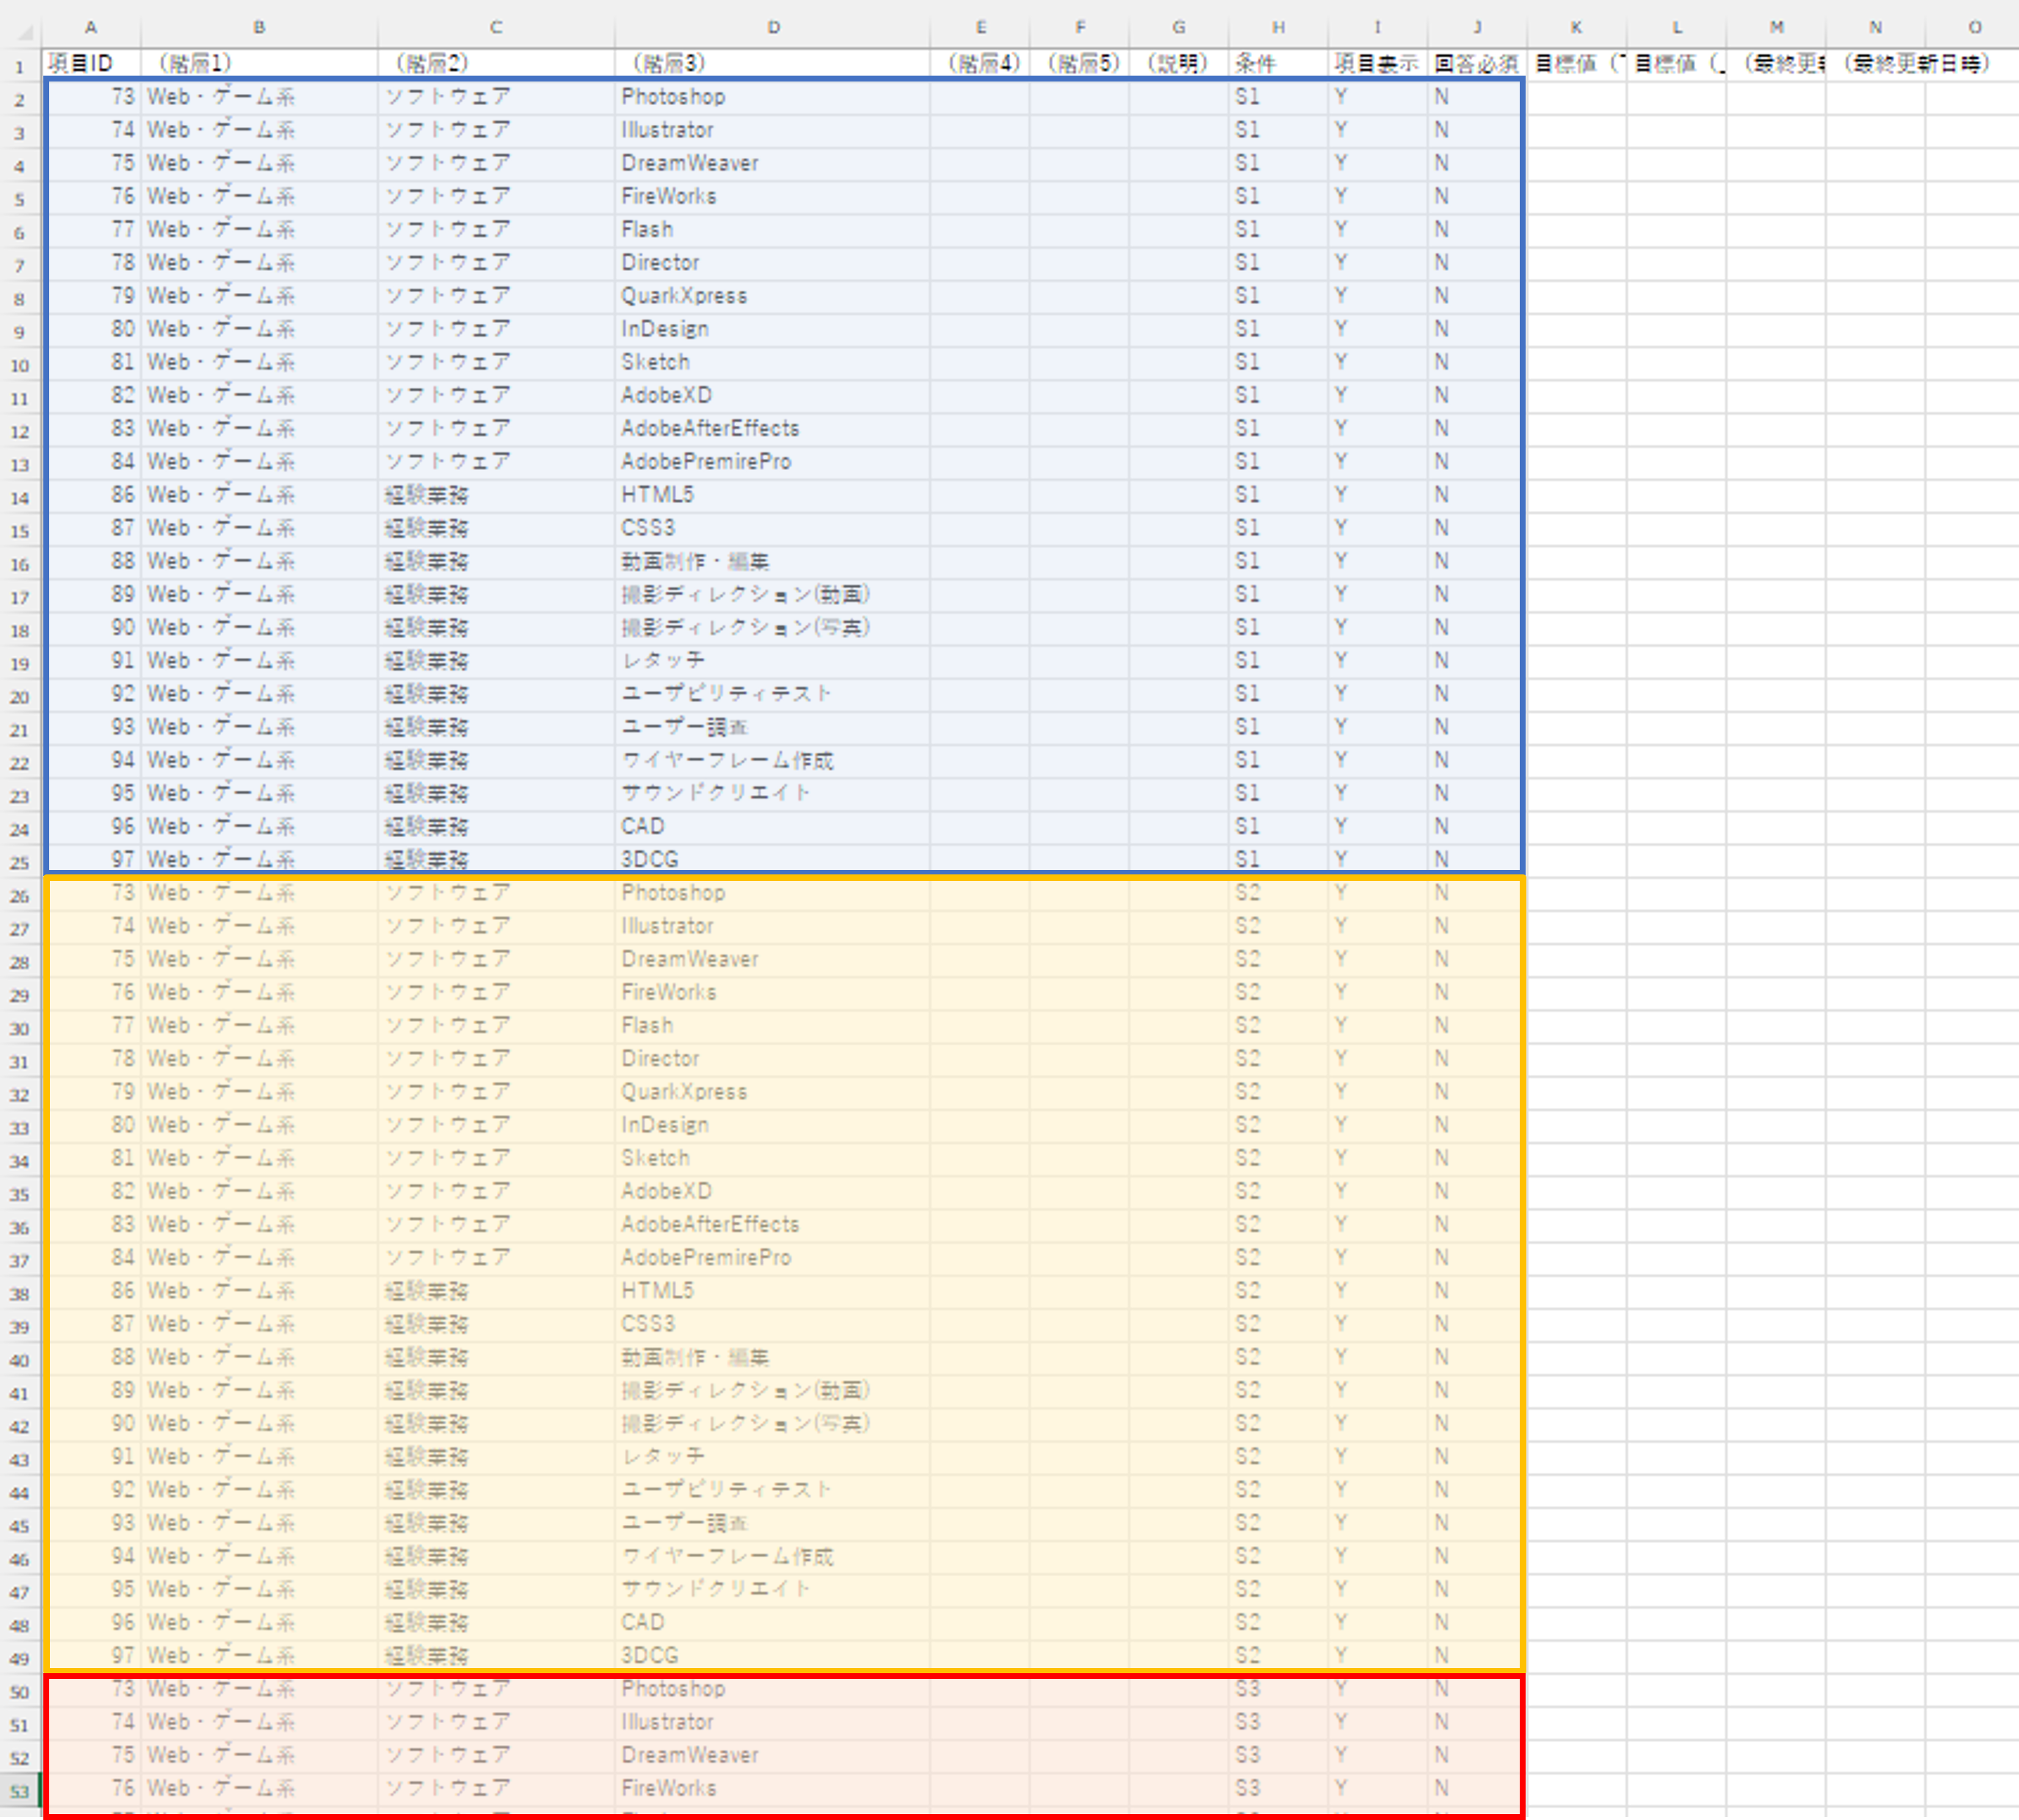
Task: Click the S3 condition cell in row 50
Action: 1278,1689
